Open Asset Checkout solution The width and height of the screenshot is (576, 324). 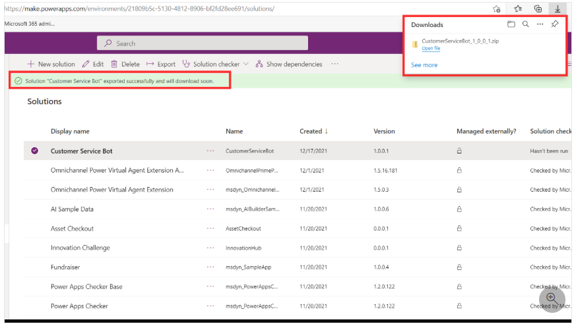[72, 229]
